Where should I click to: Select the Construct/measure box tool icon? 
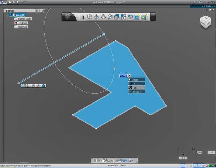[110, 17]
